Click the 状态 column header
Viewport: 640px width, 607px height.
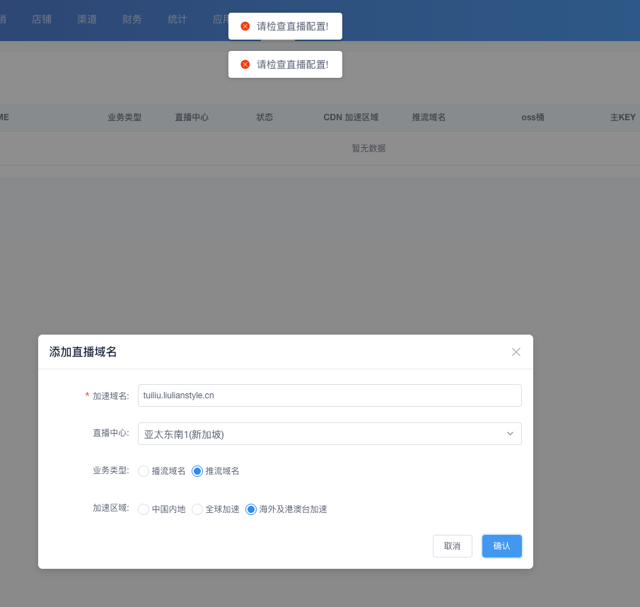pos(264,117)
